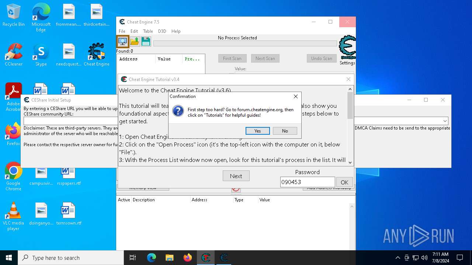
Task: Open Cheat Engine desktop shortcut
Action: 96,55
